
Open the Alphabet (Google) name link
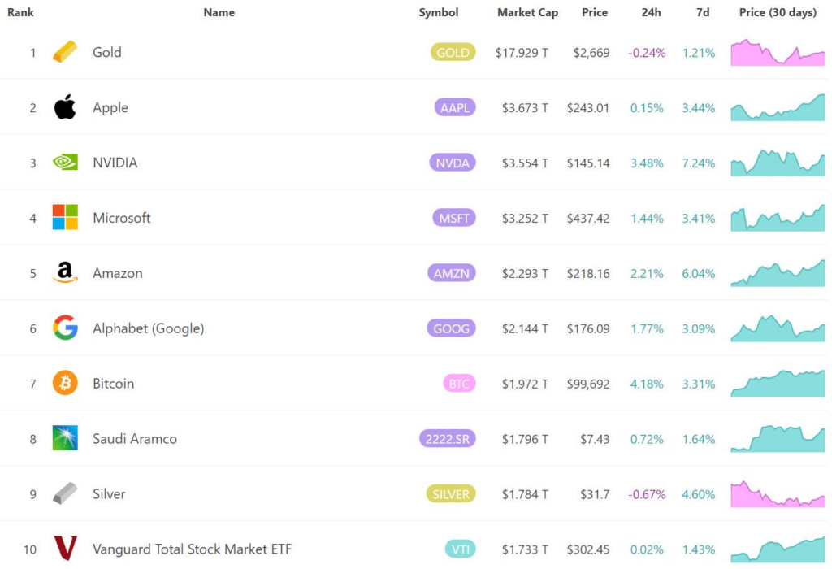click(x=149, y=328)
